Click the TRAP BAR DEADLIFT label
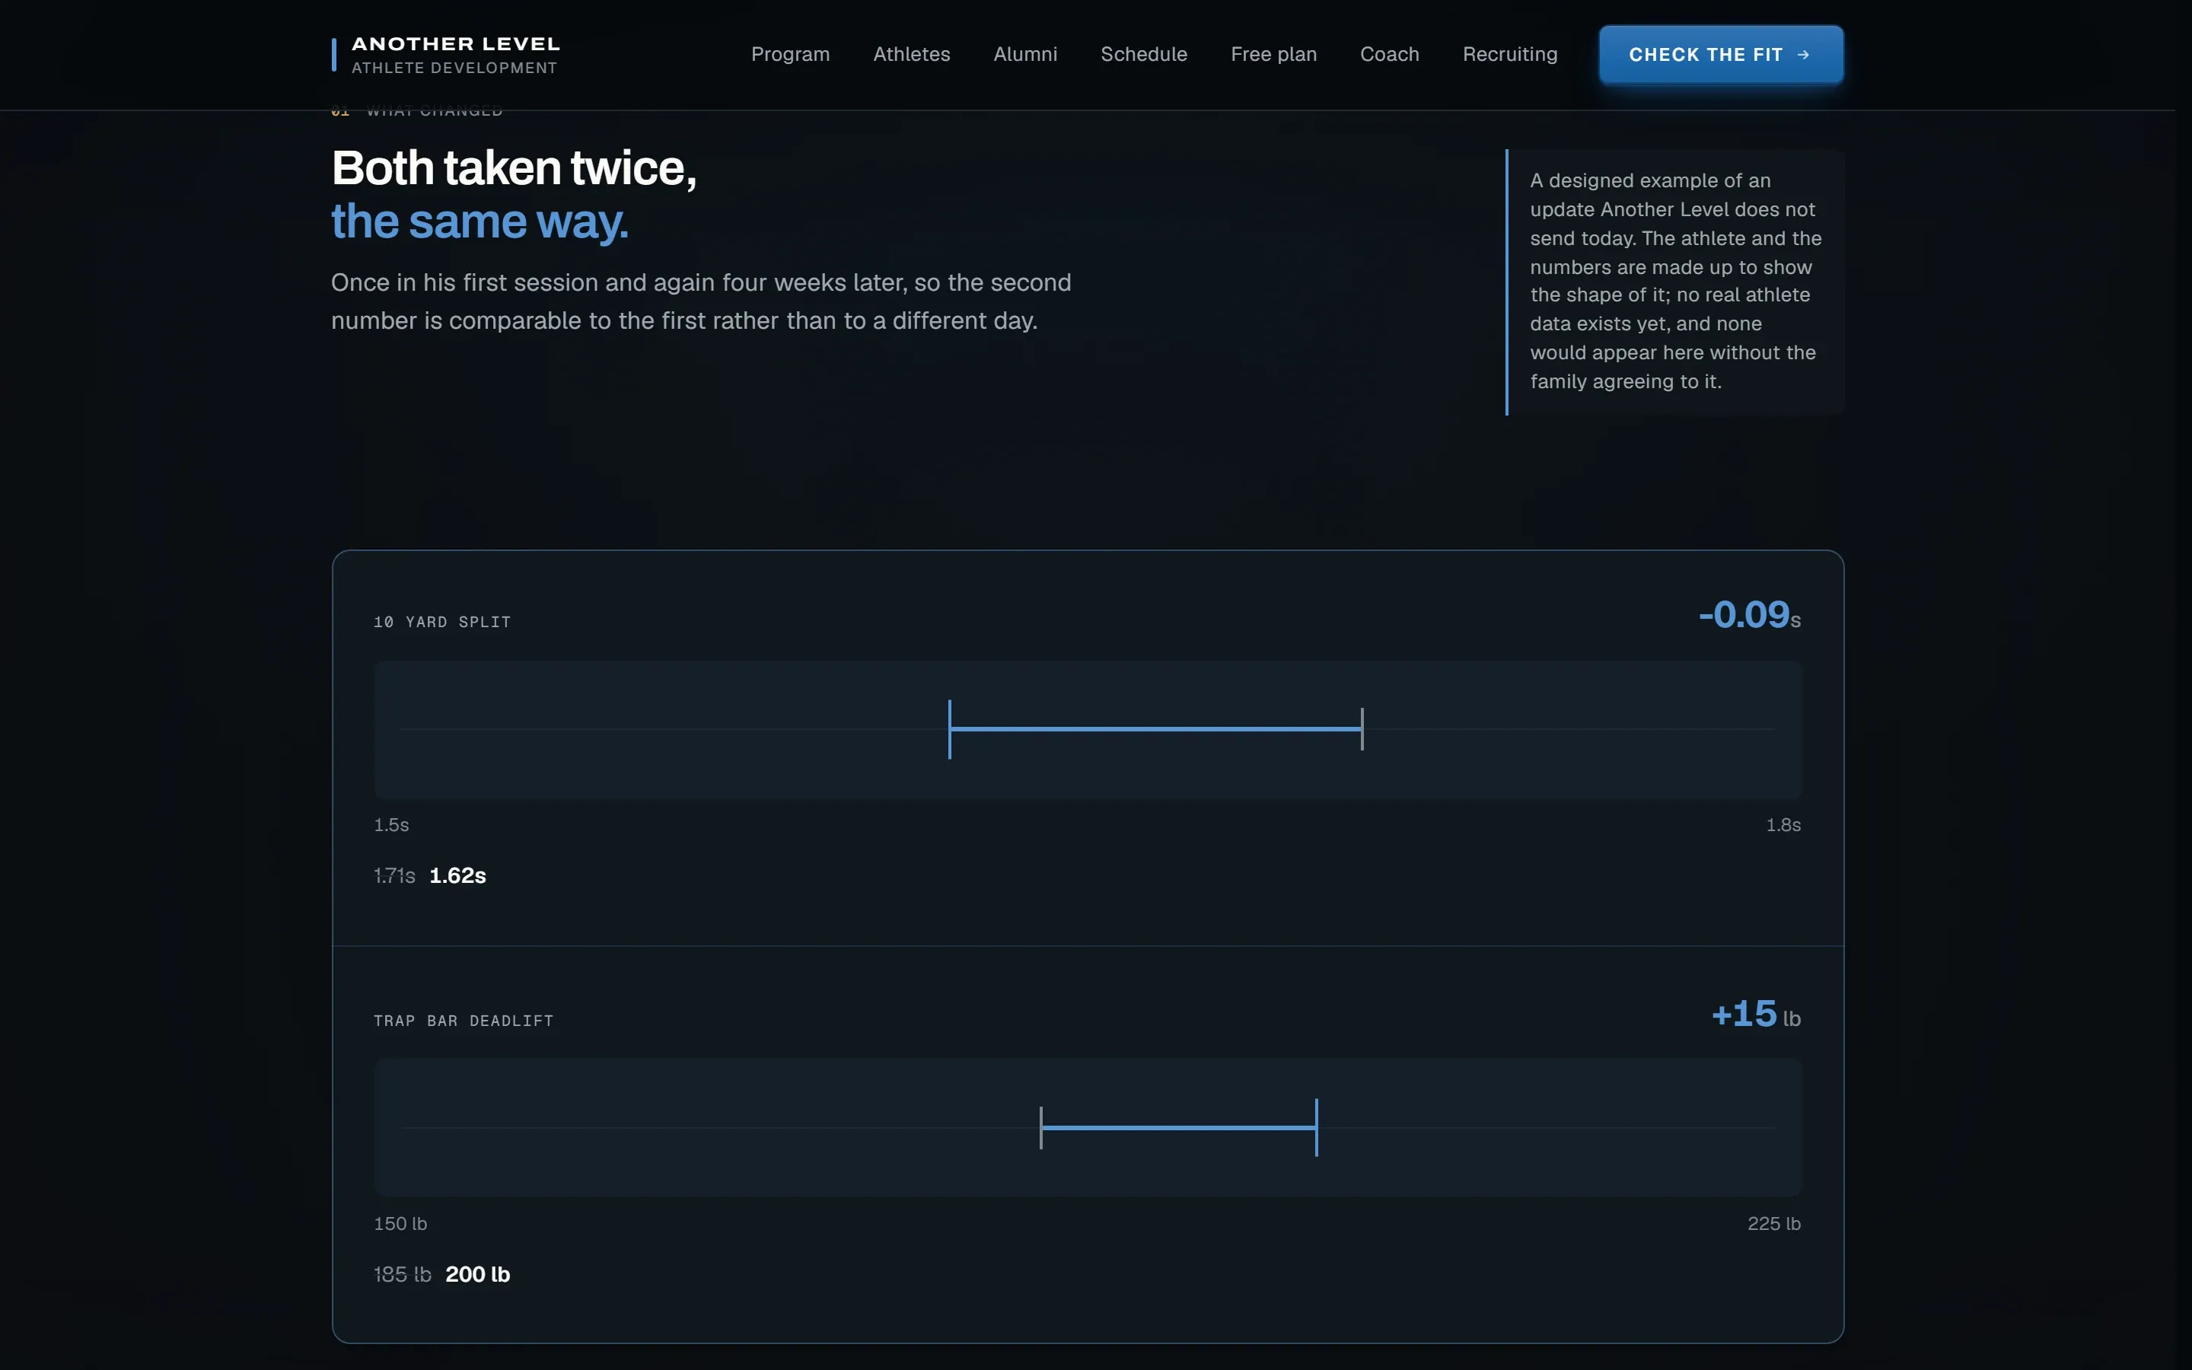2192x1370 pixels. pyautogui.click(x=463, y=1020)
